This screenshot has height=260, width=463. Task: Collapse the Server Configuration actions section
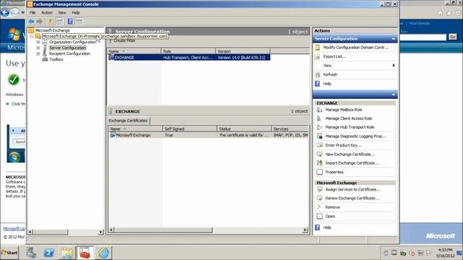click(394, 39)
